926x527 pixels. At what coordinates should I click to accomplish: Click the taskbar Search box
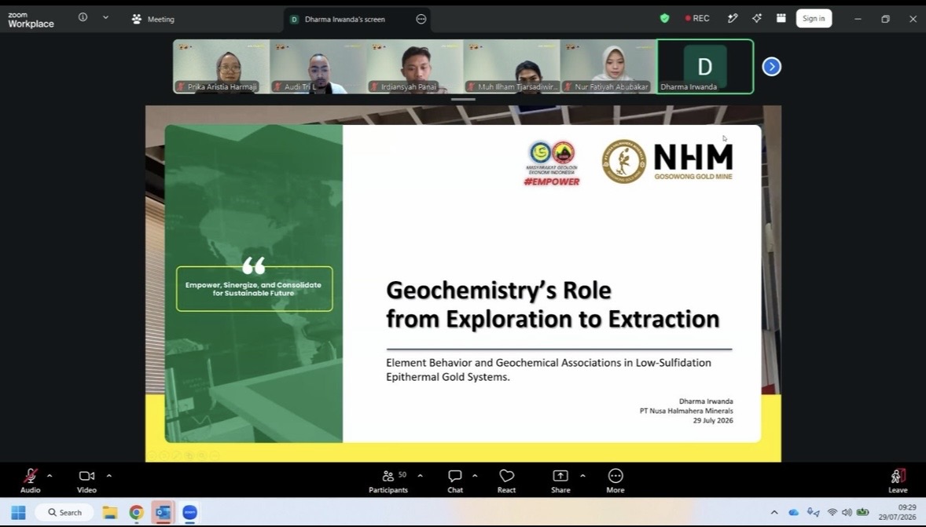64,512
